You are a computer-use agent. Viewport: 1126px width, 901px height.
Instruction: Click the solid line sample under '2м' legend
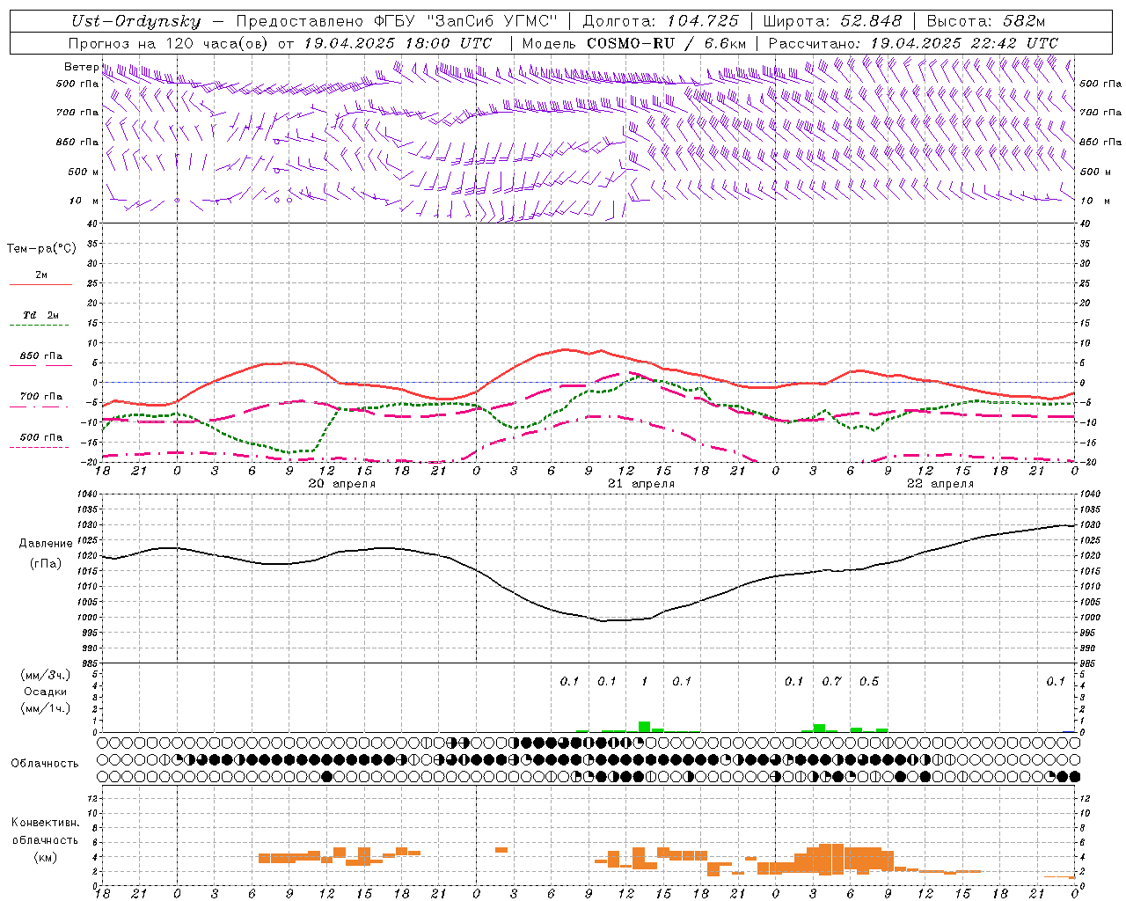point(40,284)
